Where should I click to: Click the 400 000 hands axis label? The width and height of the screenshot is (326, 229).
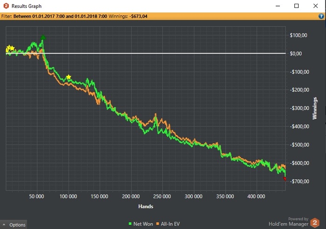point(256,196)
